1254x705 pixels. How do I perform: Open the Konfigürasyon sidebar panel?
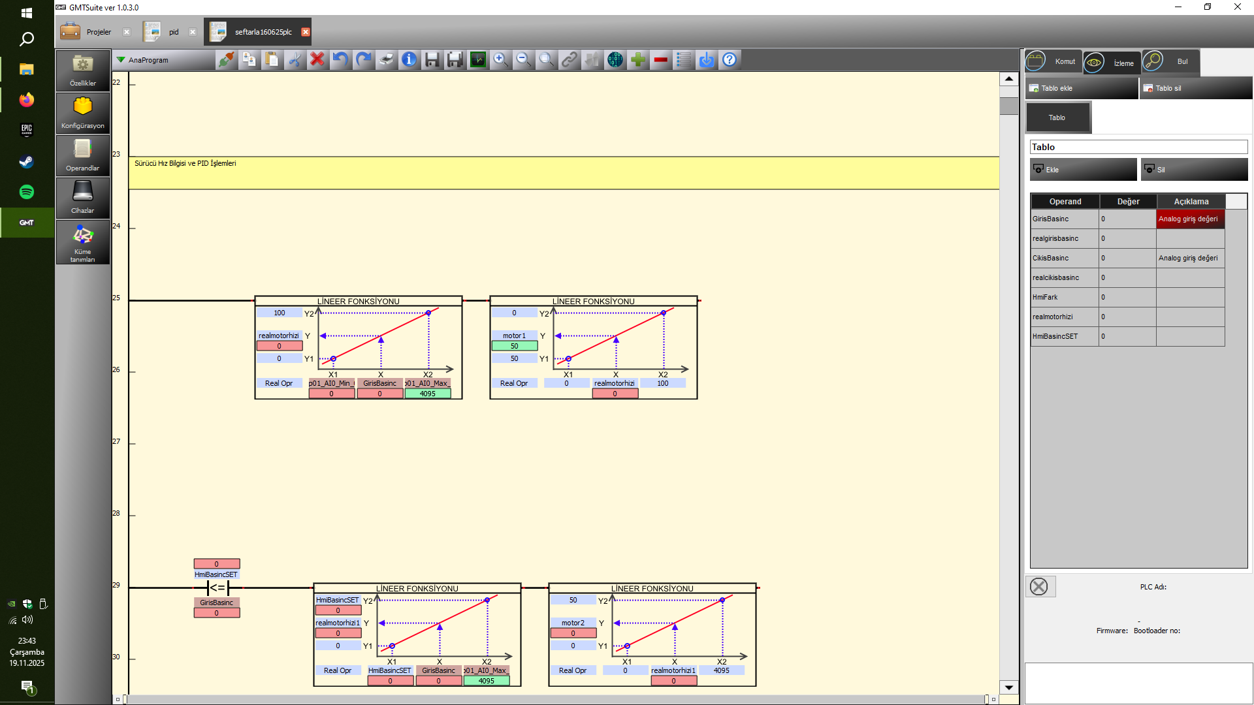83,112
